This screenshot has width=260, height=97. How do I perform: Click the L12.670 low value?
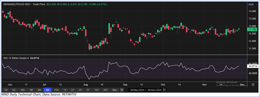point(72,4)
